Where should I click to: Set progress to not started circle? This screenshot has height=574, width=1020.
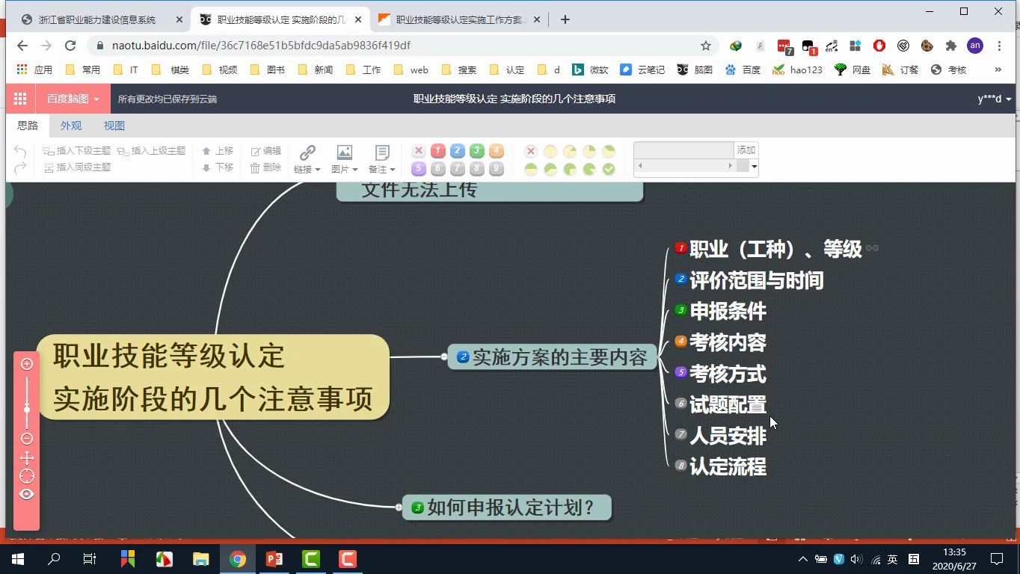[550, 152]
